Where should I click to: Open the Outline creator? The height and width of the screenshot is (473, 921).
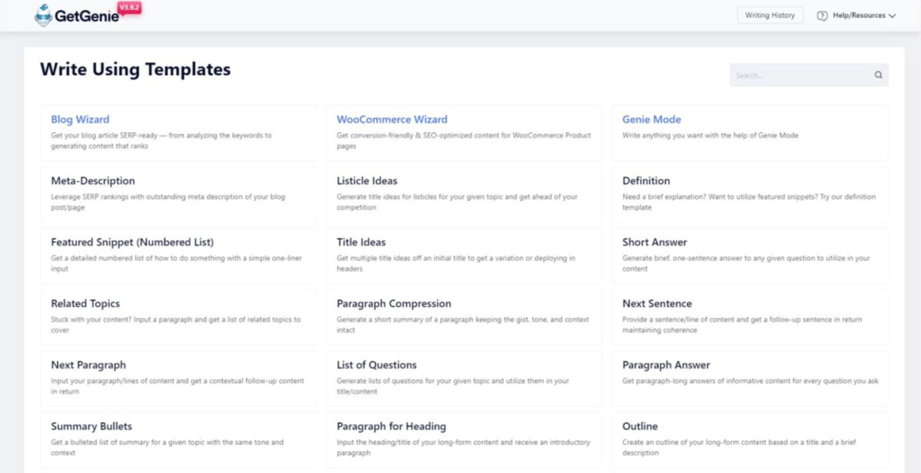(638, 426)
